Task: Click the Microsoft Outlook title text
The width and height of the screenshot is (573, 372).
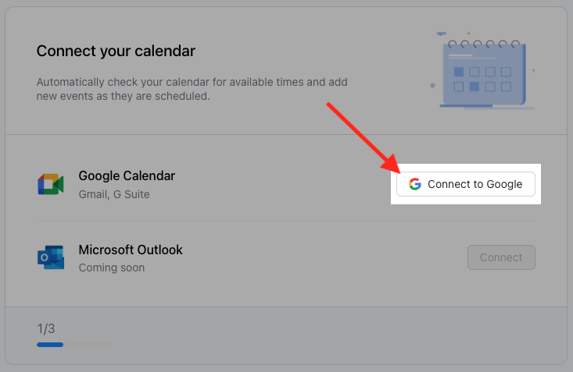Action: [x=131, y=250]
